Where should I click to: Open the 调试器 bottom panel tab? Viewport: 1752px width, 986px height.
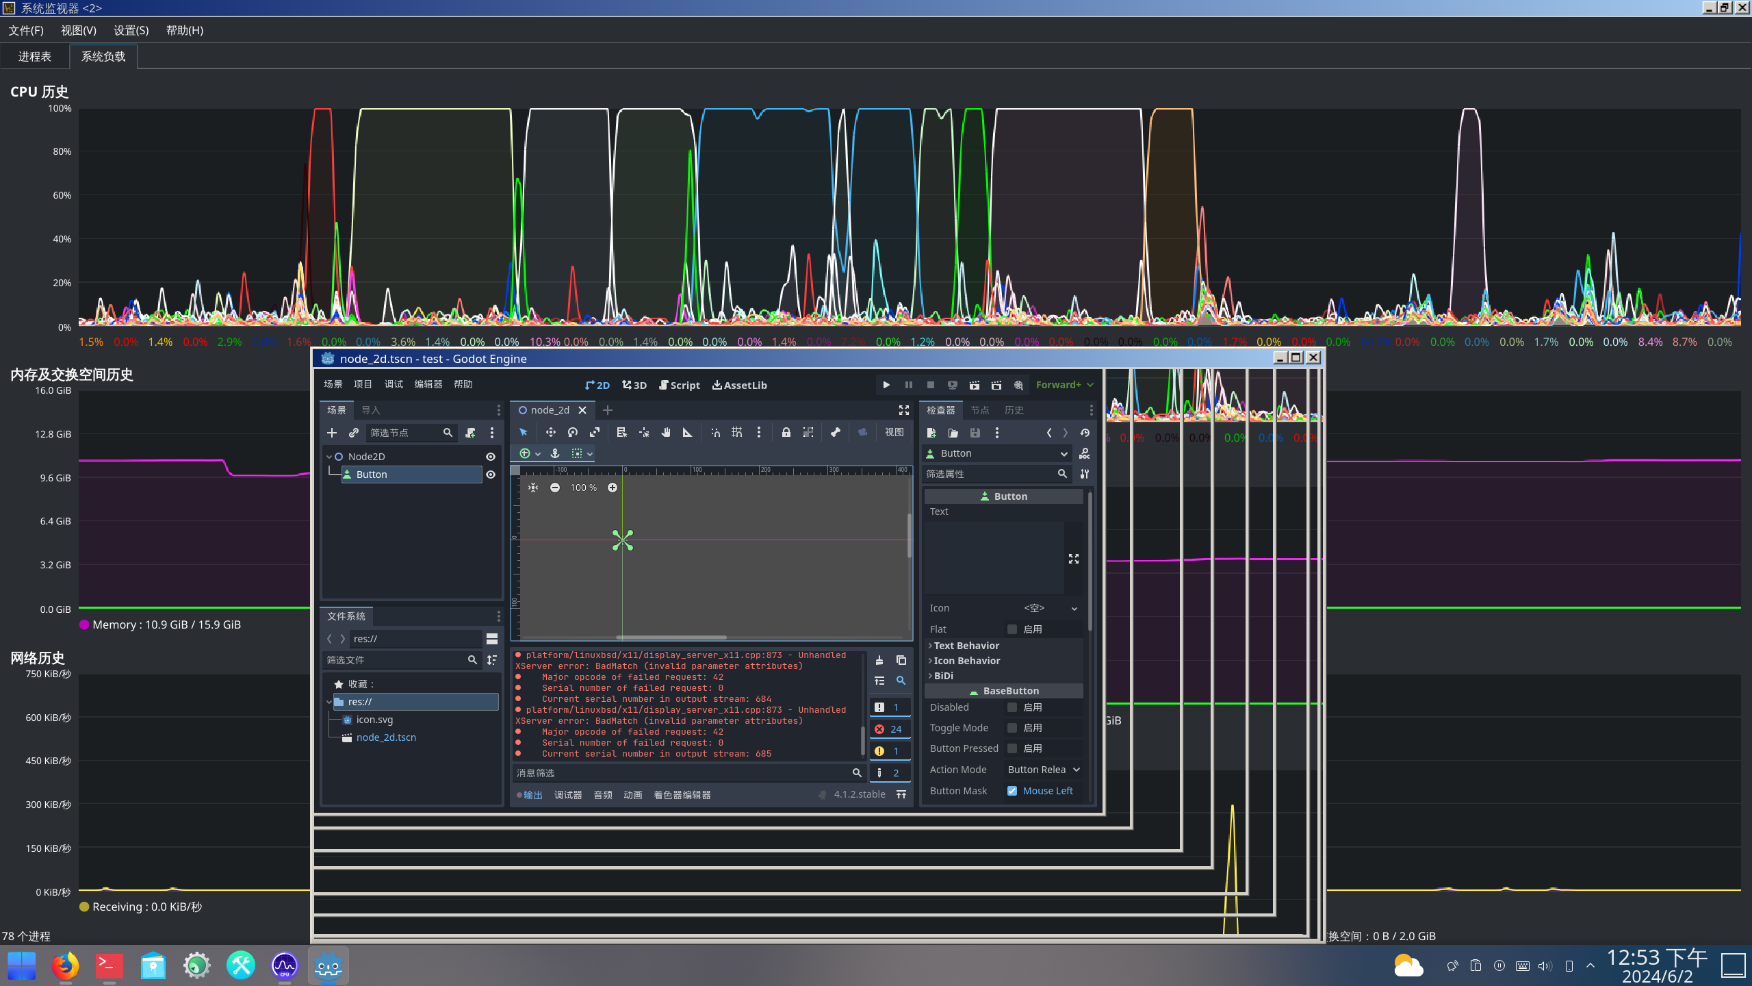pyautogui.click(x=568, y=795)
